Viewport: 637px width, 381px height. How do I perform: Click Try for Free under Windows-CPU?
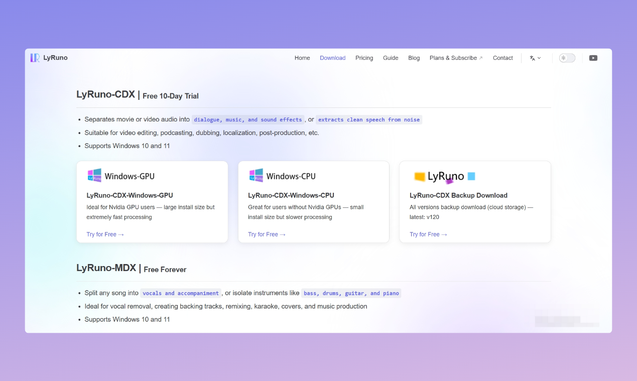click(x=267, y=234)
